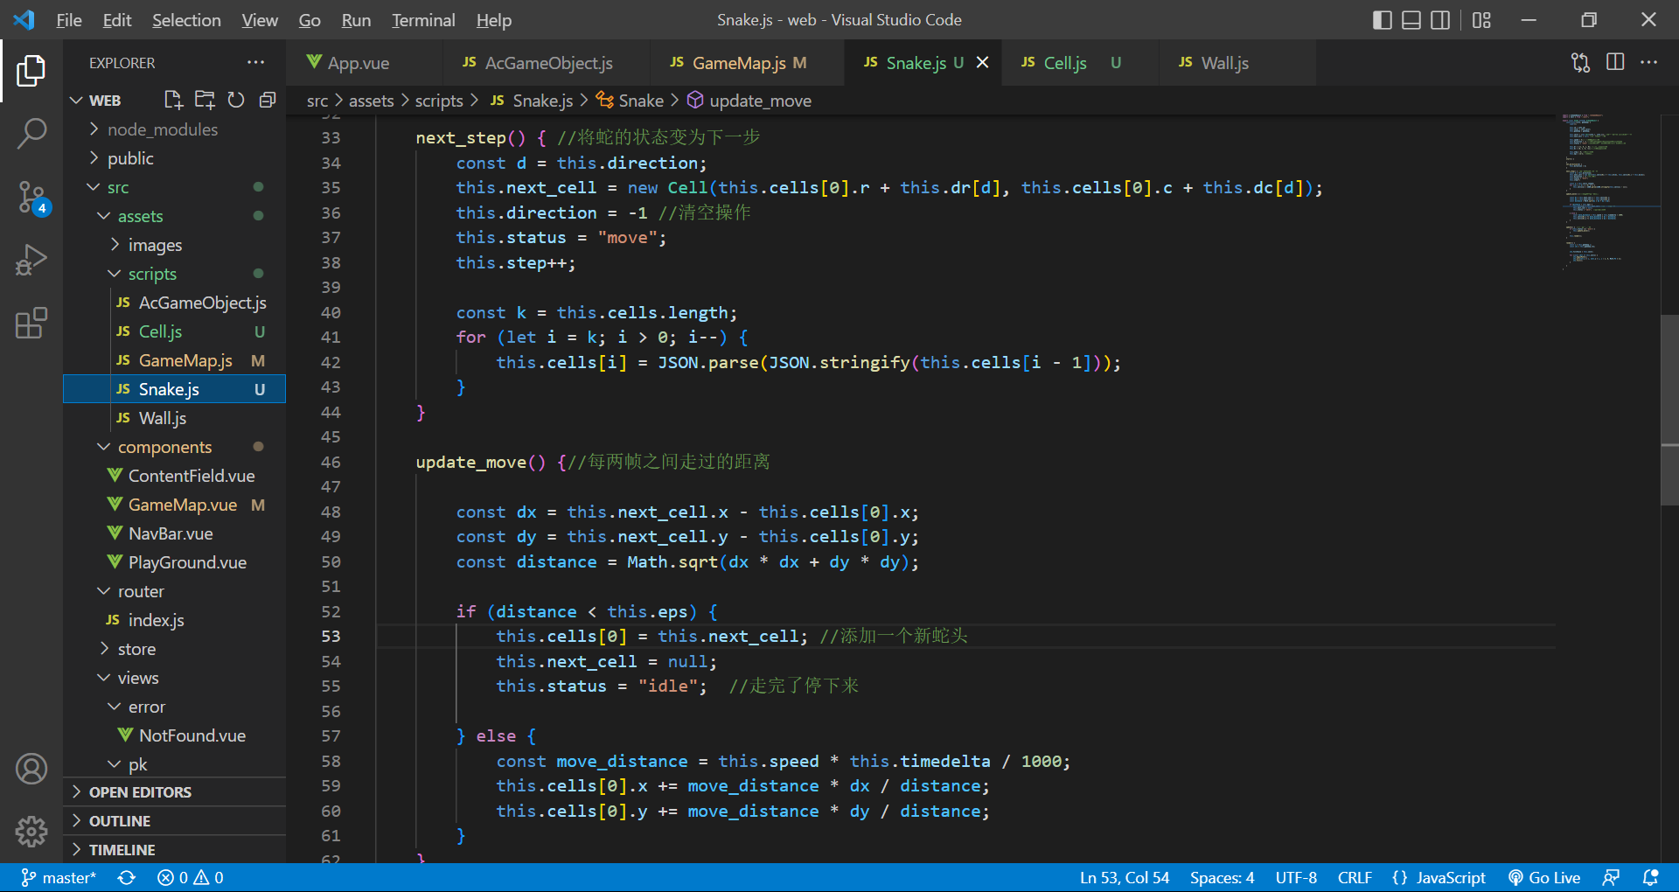
Task: Toggle primary side bar visibility
Action: coord(1383,19)
